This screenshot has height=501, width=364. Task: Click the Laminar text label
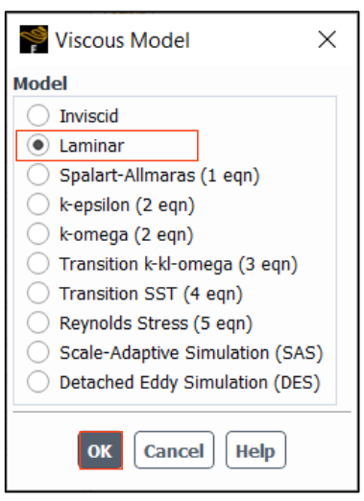92,146
